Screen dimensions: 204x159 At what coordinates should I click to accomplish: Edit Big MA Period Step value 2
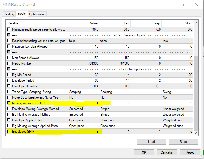click(146, 75)
